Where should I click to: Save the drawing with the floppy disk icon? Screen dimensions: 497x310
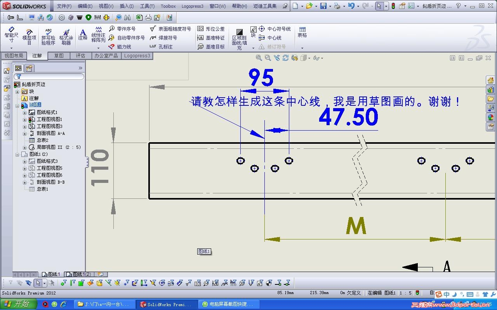(323, 6)
